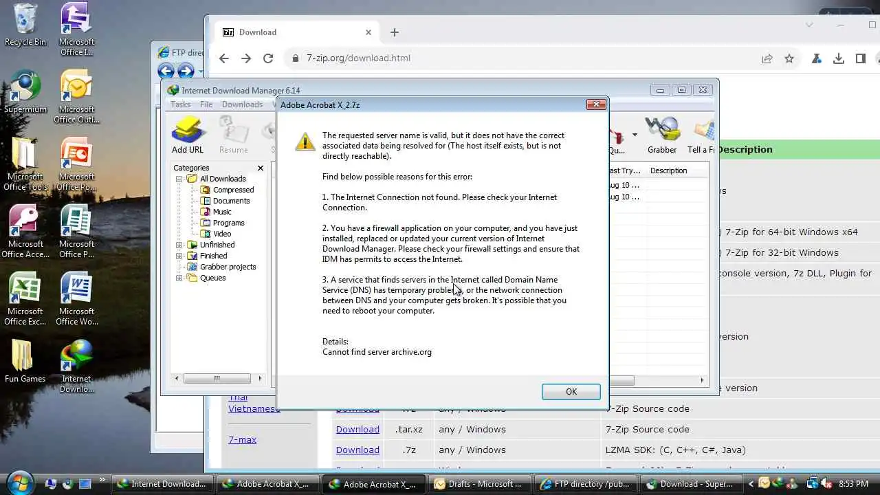Close the Categories panel with its X
The image size is (880, 495).
261,168
